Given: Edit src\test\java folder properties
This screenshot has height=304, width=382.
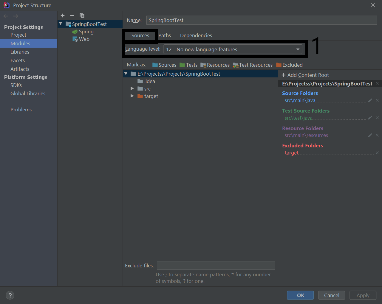Looking at the screenshot, I should (370, 118).
